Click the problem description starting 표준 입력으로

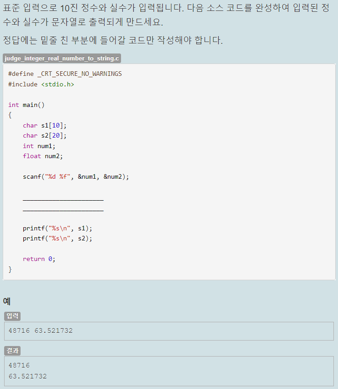pyautogui.click(x=166, y=15)
